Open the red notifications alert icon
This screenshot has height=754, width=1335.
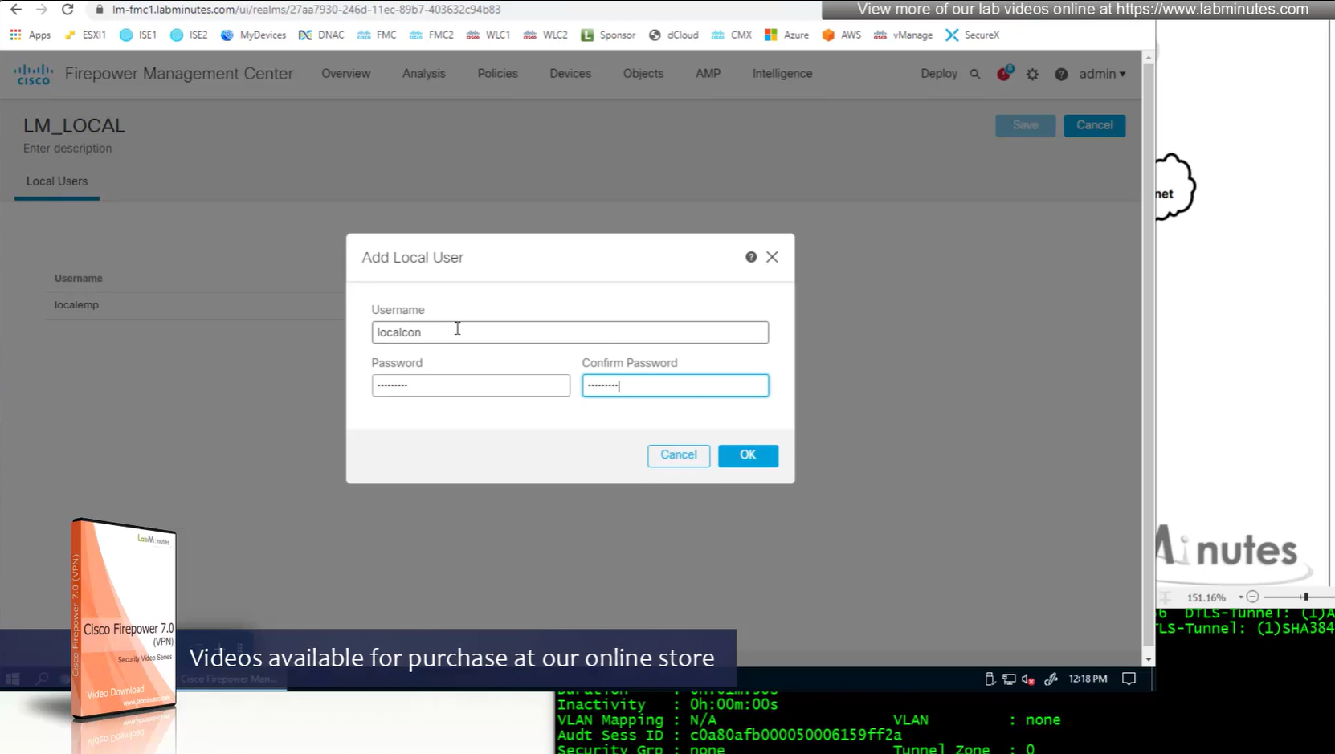click(x=1003, y=74)
